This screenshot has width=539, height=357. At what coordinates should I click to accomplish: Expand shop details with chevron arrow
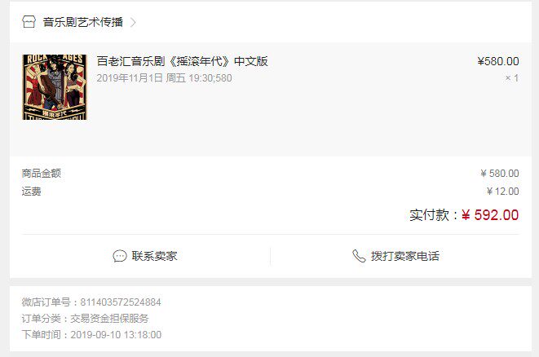click(x=133, y=22)
